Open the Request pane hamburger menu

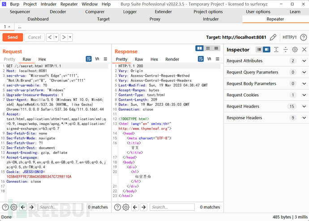coord(106,59)
